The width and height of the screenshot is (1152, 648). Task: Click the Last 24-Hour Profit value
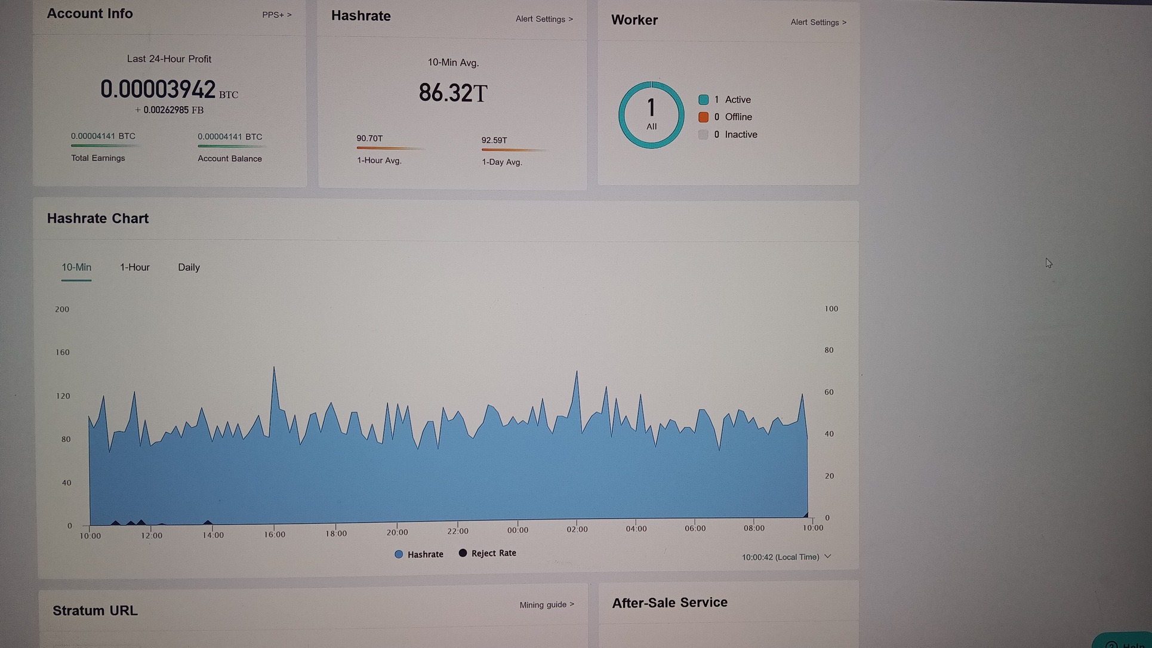coord(158,90)
